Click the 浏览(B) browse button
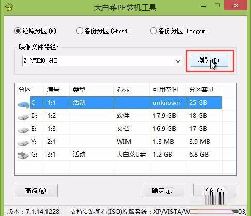This screenshot has width=251, height=216. [x=209, y=60]
